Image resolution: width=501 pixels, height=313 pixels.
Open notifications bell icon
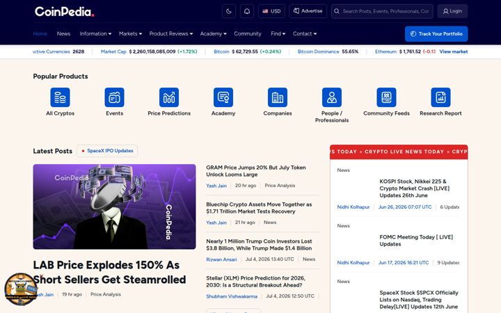point(247,11)
